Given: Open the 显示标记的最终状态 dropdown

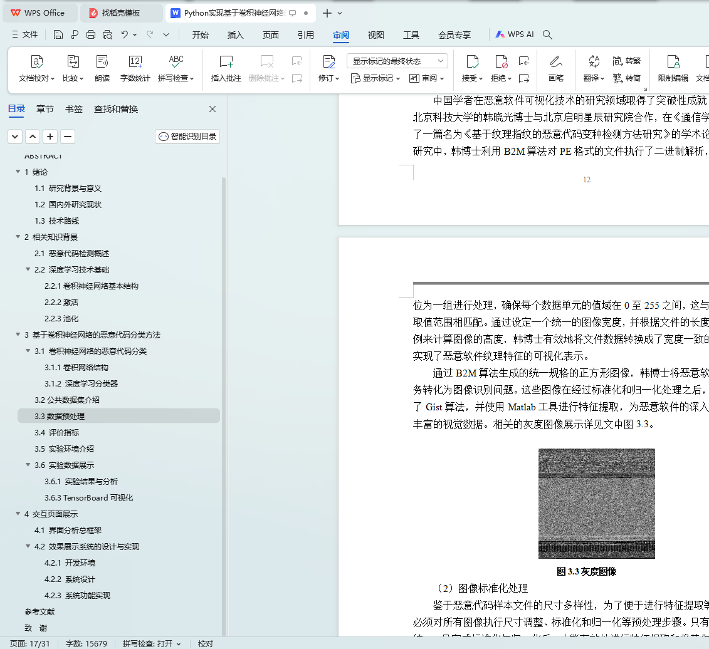Looking at the screenshot, I should click(397, 61).
